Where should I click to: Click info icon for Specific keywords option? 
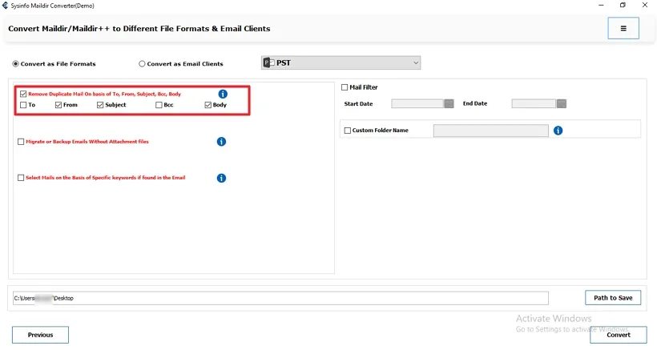(221, 178)
